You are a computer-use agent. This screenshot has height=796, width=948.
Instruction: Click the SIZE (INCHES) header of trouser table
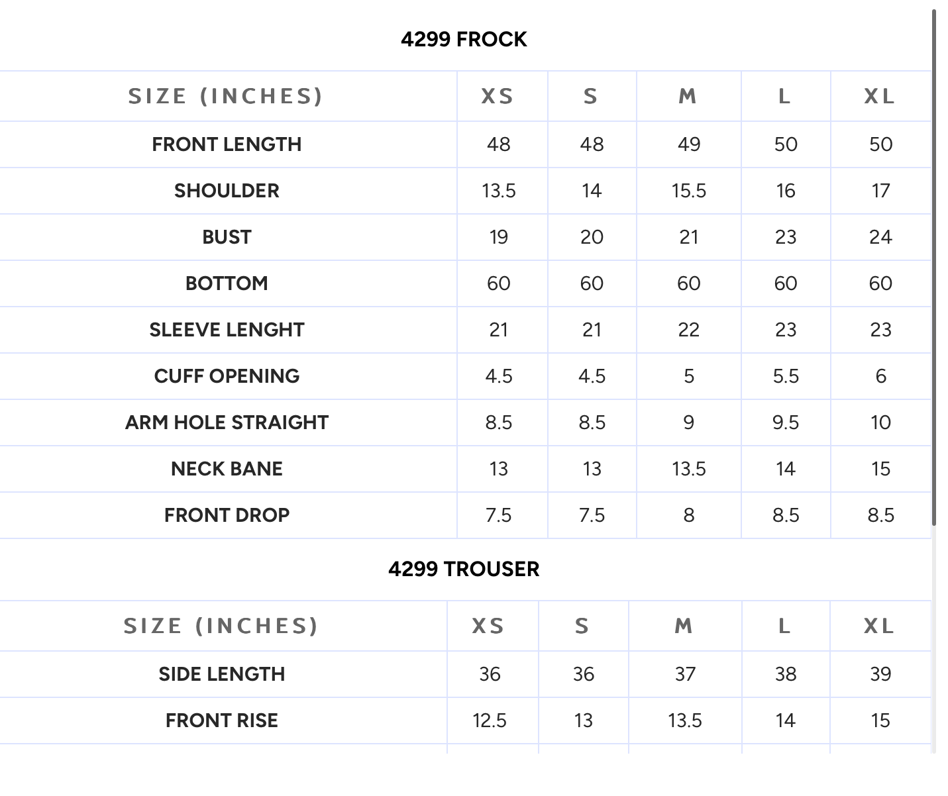tap(221, 626)
